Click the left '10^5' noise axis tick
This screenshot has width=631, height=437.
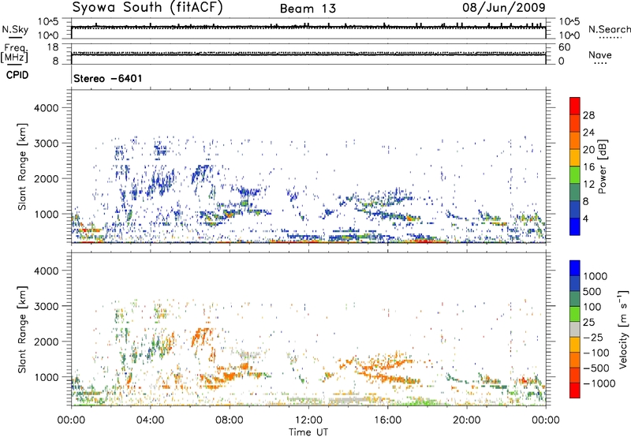tap(48, 22)
